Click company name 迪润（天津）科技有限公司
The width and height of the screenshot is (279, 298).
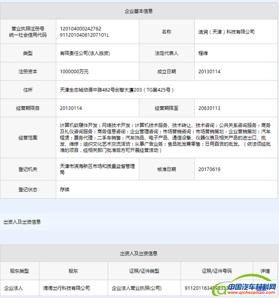pos(226,32)
